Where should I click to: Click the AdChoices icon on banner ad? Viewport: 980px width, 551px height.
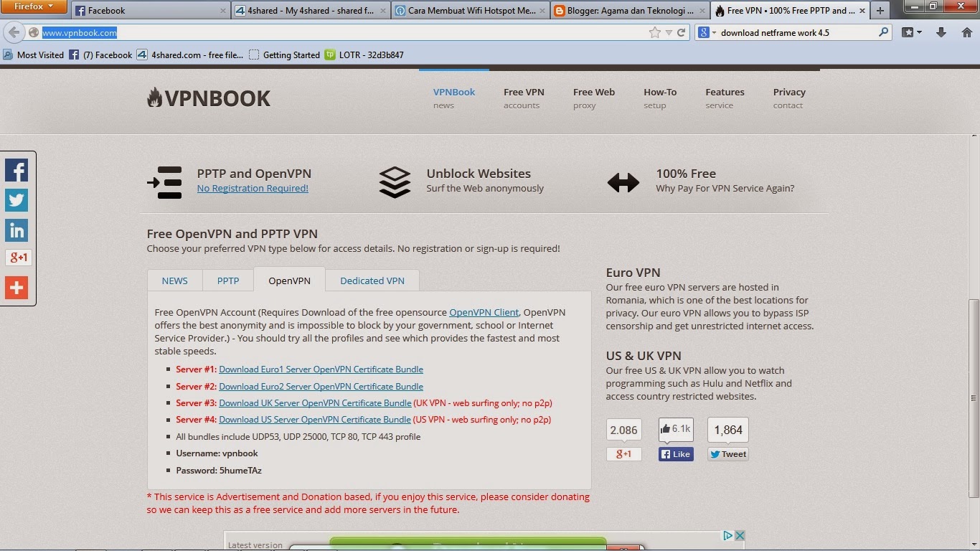[727, 535]
